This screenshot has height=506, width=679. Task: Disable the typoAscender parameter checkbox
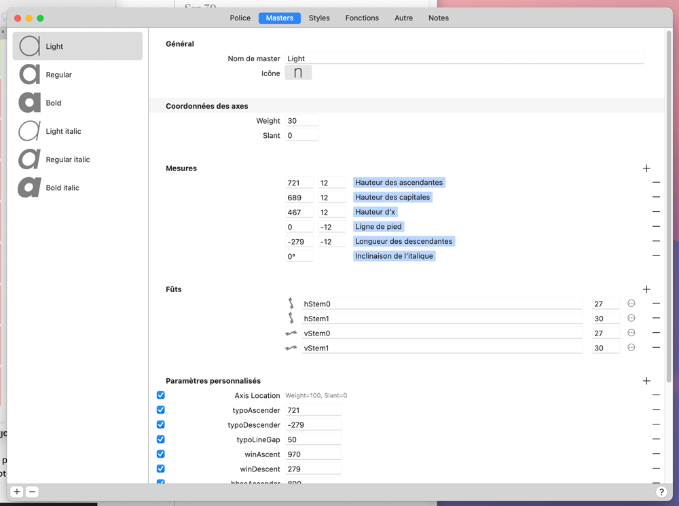tap(161, 410)
